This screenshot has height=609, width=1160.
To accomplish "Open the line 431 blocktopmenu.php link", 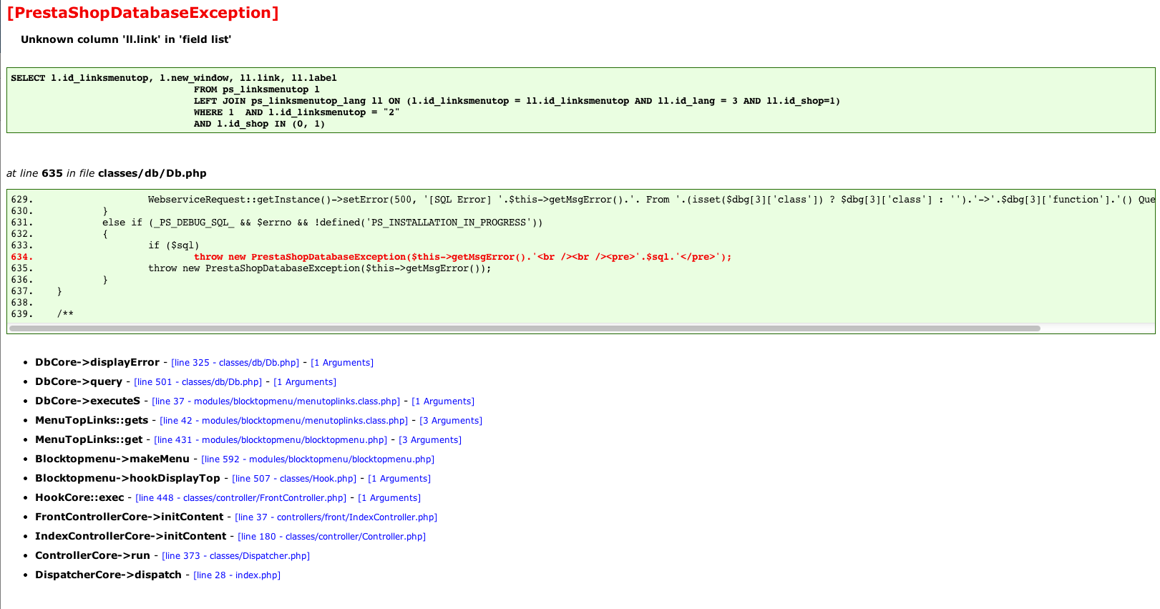I will click(x=270, y=440).
